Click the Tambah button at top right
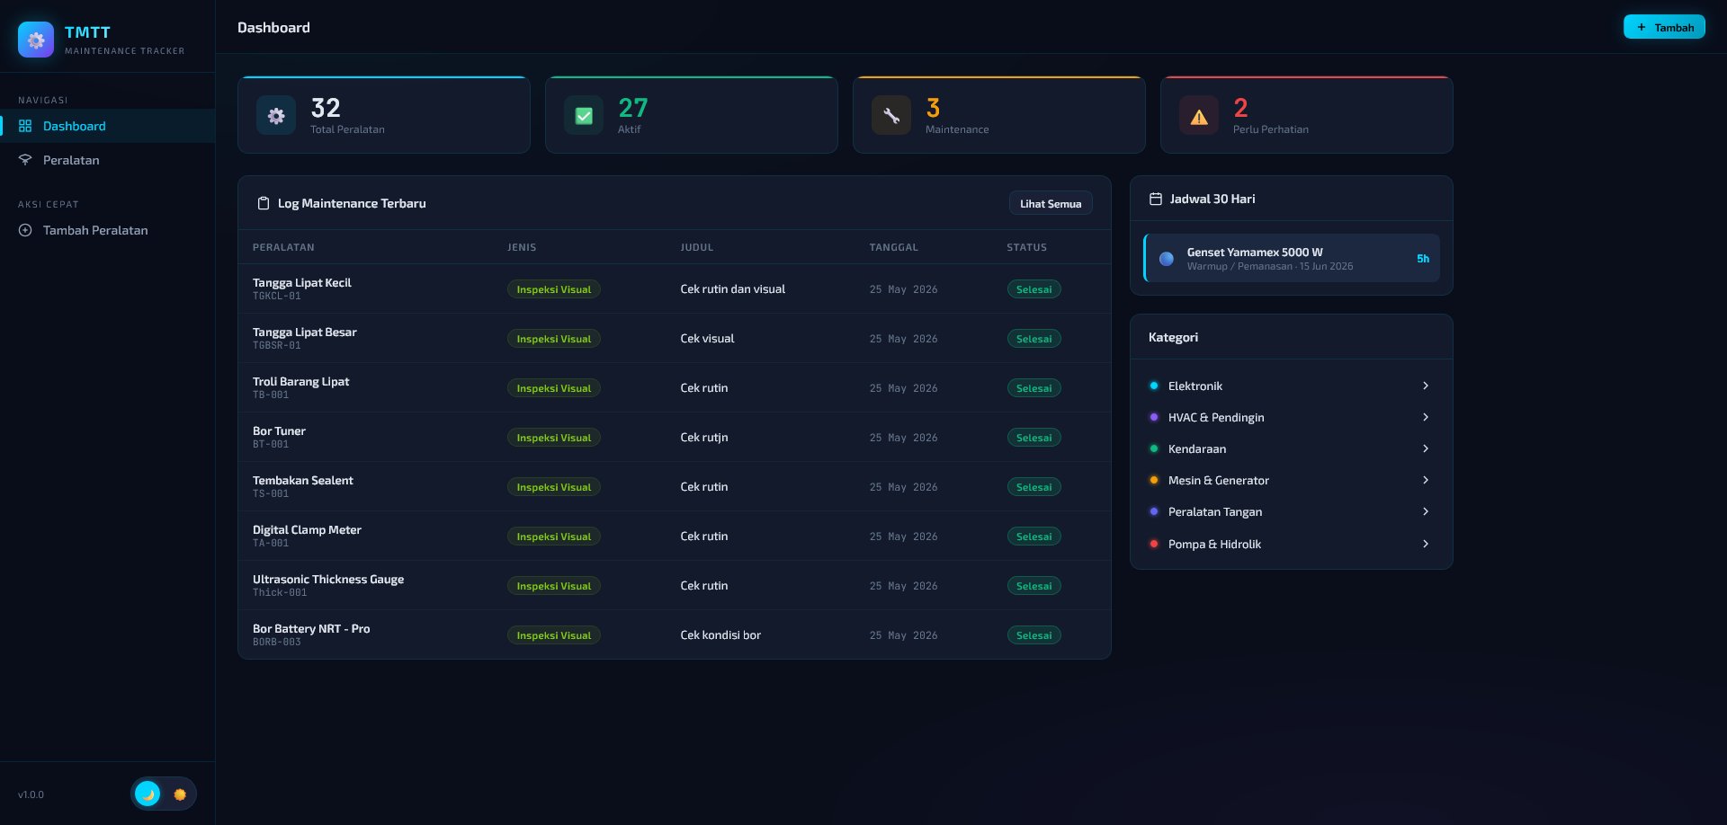 (x=1664, y=27)
